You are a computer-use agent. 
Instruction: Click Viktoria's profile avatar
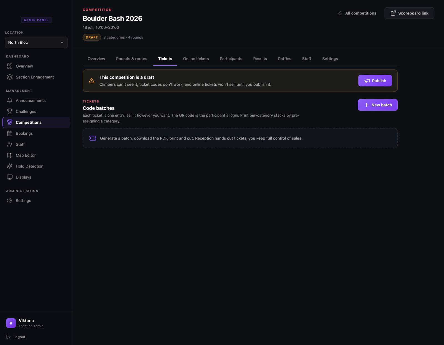(11, 323)
